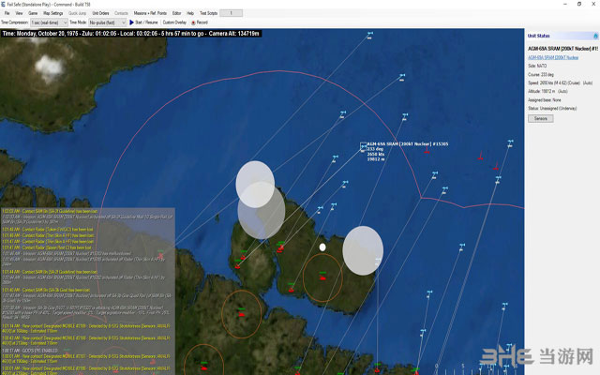
Task: Click the 'Status: Unassigned (Underway)' line
Action: pos(552,109)
